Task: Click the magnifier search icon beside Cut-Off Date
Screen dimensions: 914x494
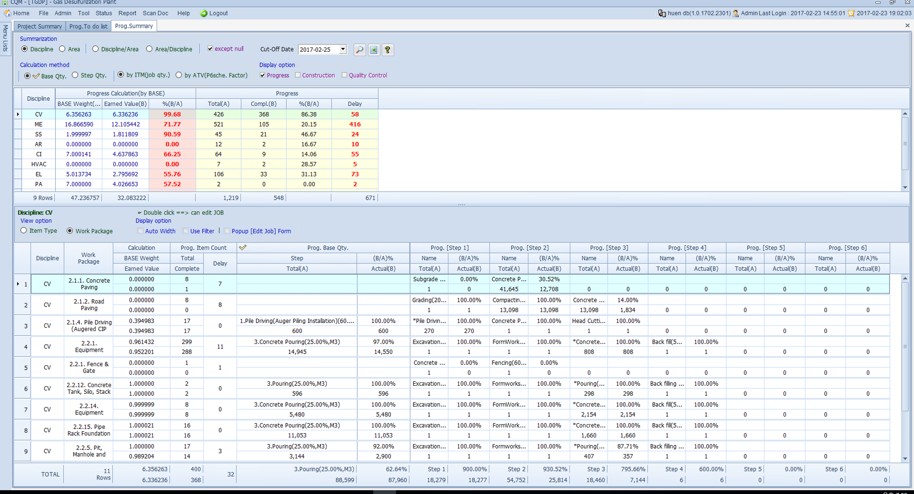Action: [x=359, y=50]
